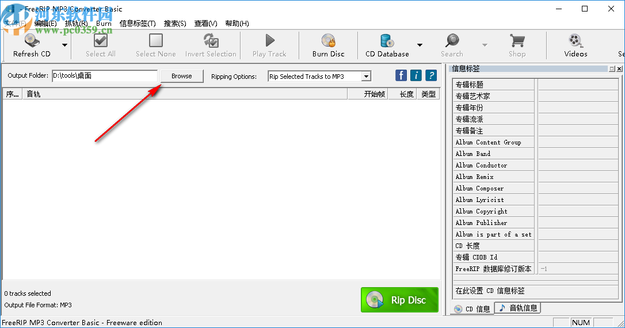Click the 专辑标题 value field
625x328 pixels.
point(578,85)
